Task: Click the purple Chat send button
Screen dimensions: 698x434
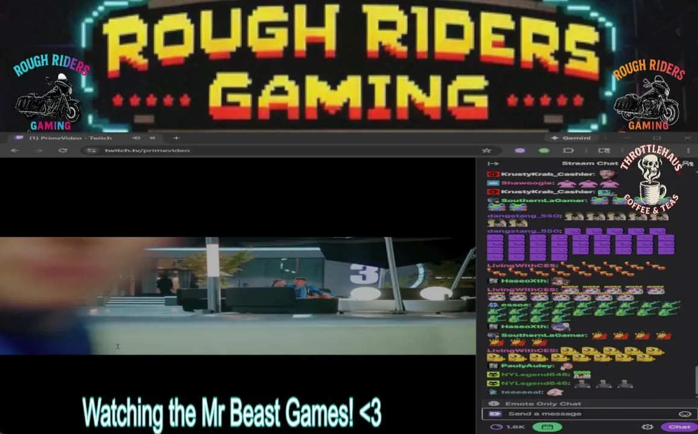Action: [x=679, y=427]
